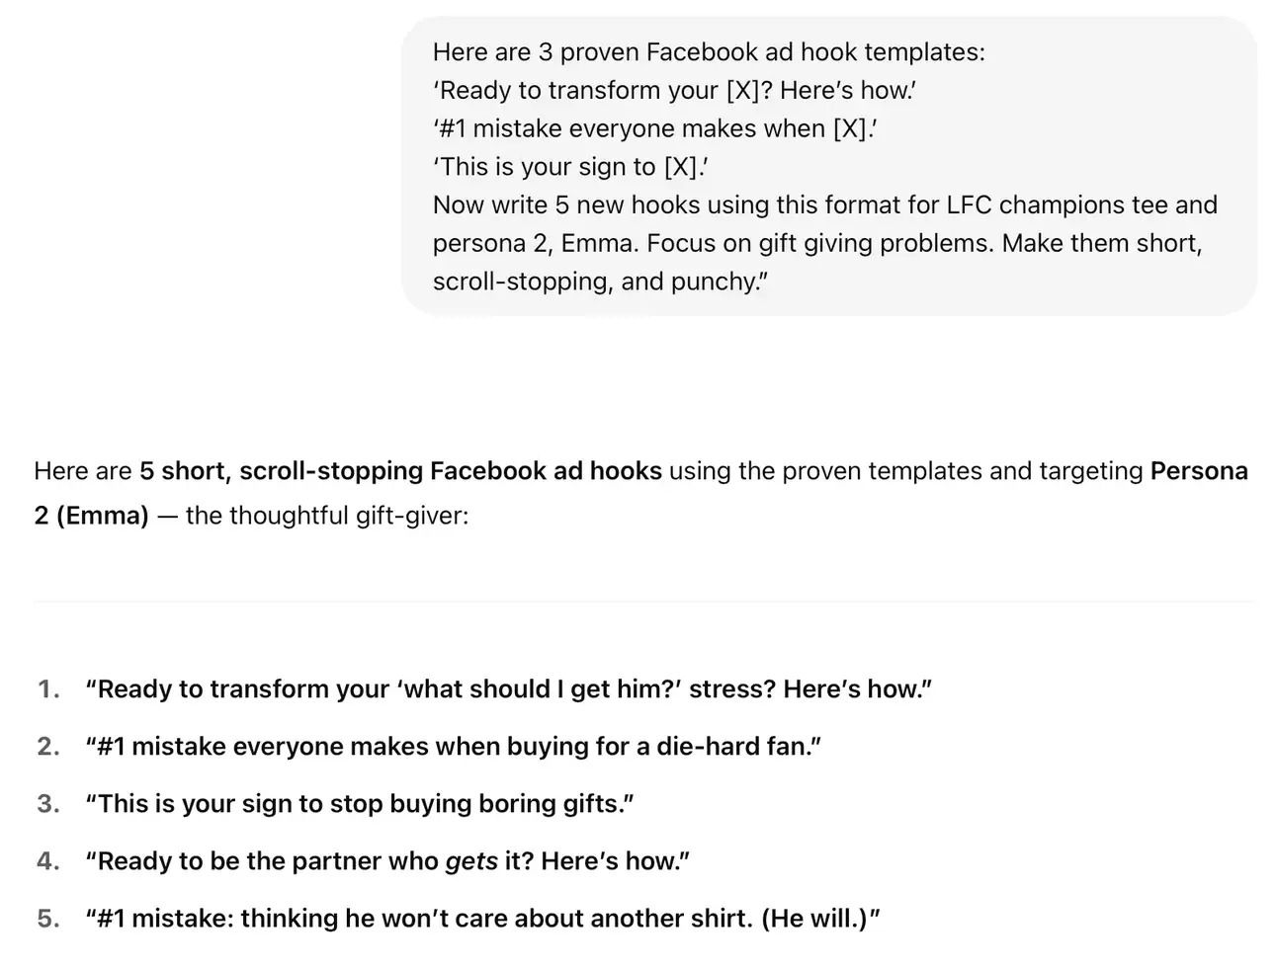The width and height of the screenshot is (1277, 970).
Task: Click the list number 1 marker
Action: [x=48, y=688]
